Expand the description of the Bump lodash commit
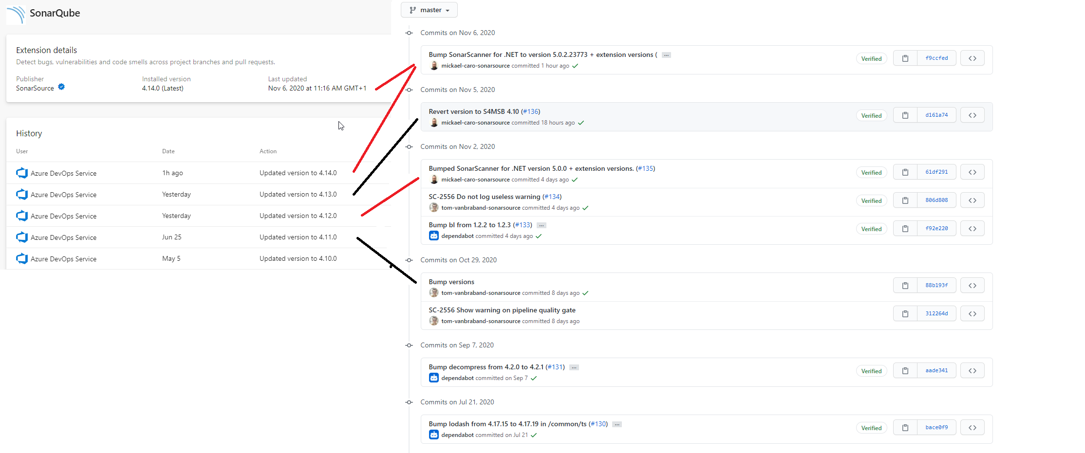This screenshot has width=1085, height=453. click(617, 424)
